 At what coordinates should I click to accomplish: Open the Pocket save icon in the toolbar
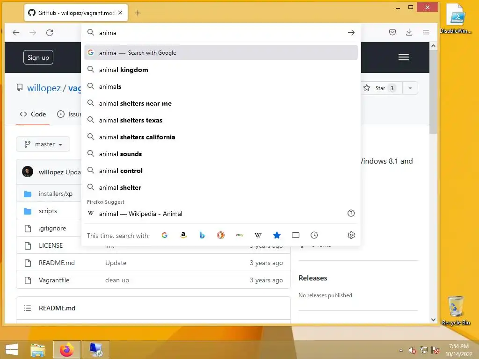tap(392, 32)
